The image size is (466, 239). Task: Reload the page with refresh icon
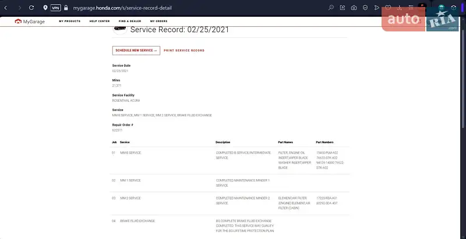coord(31,8)
